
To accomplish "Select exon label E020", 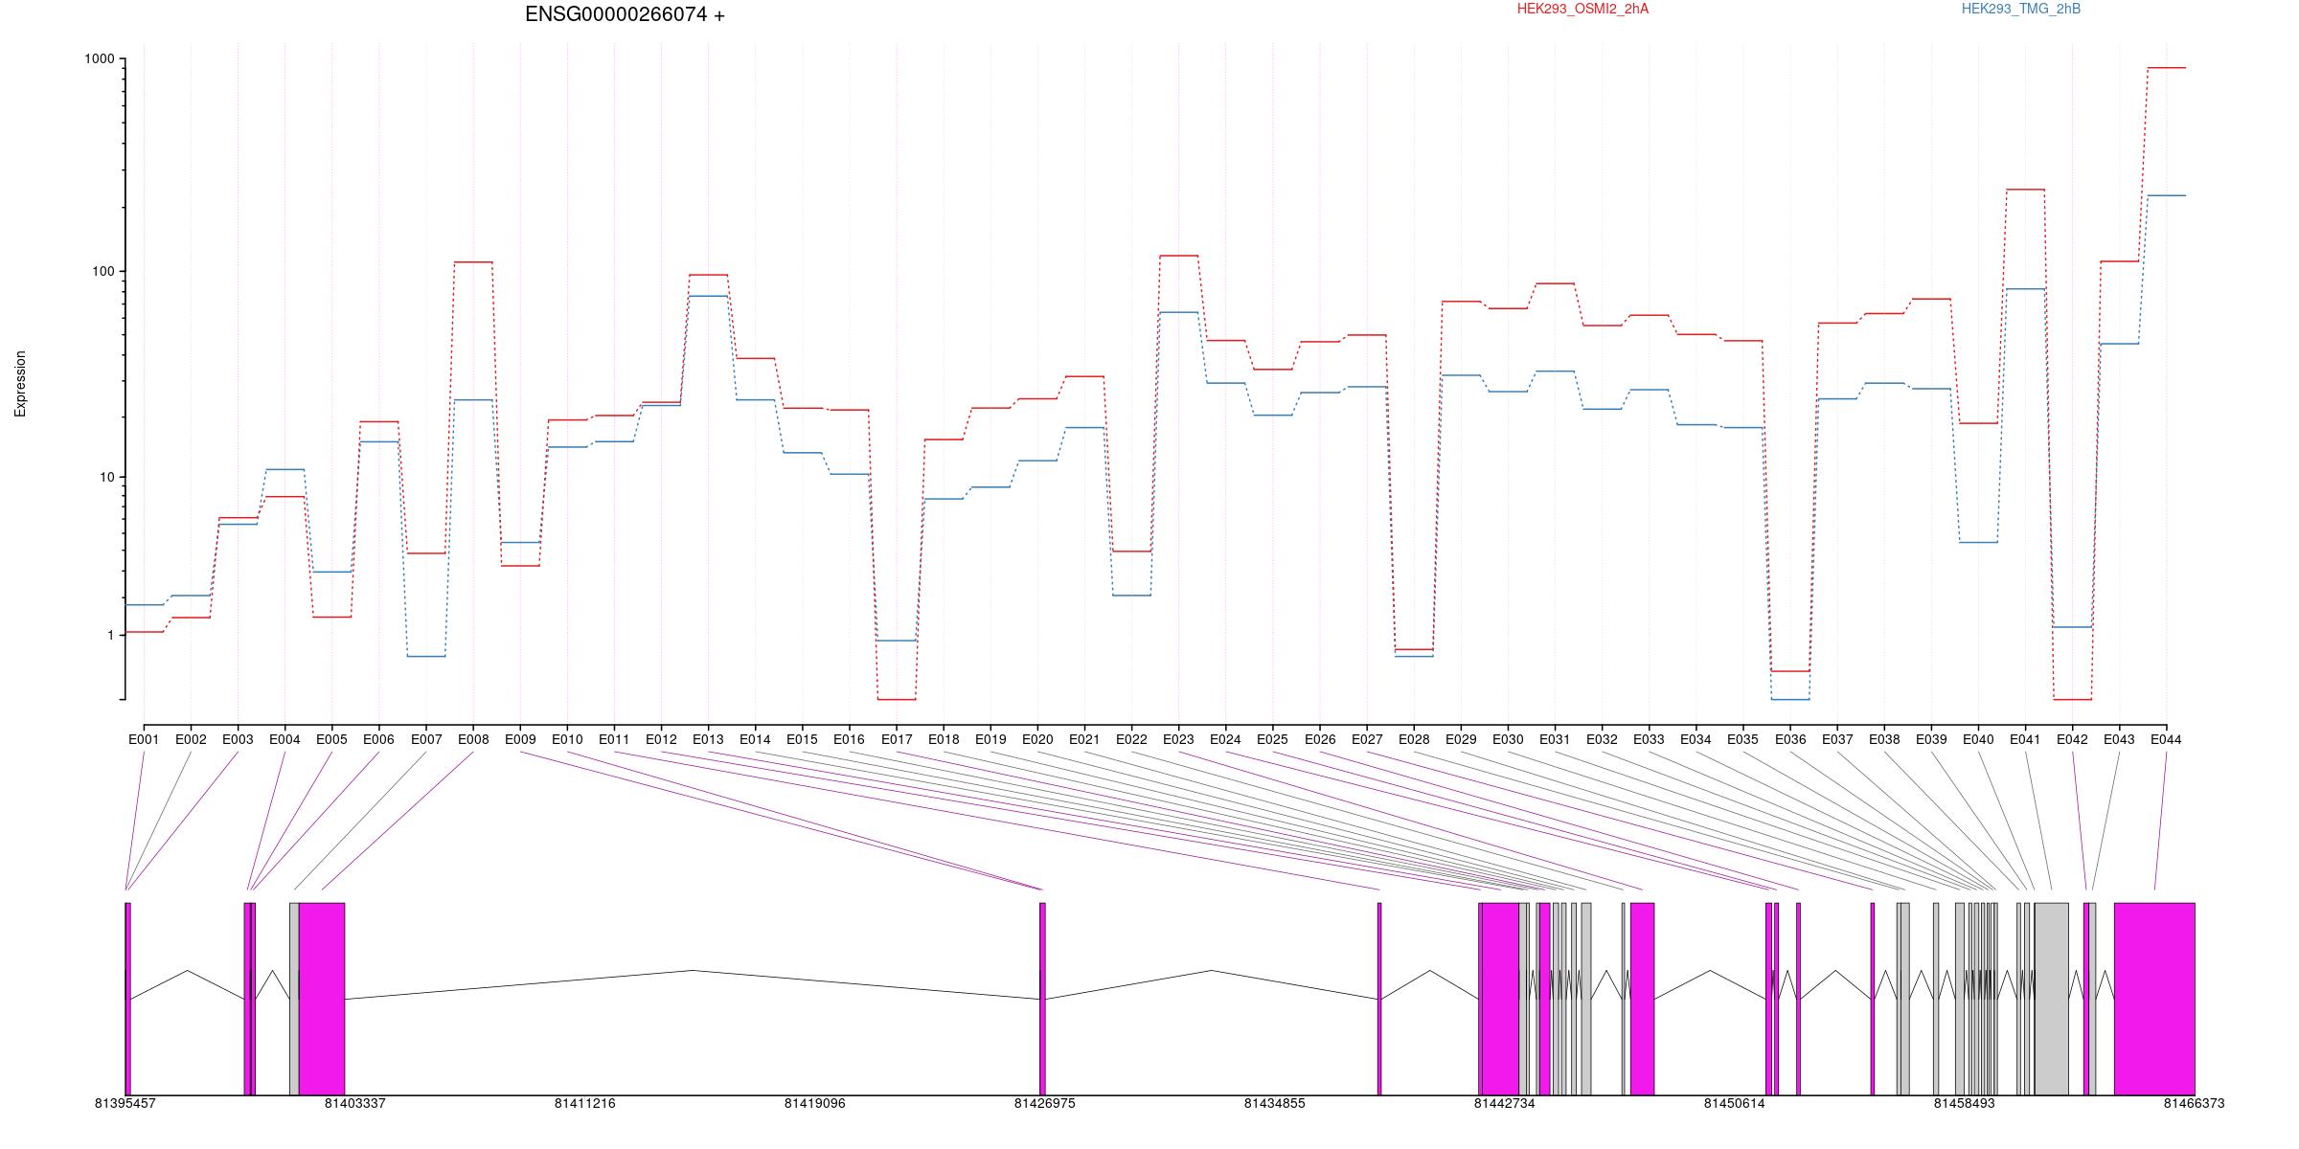I will tap(1037, 739).
